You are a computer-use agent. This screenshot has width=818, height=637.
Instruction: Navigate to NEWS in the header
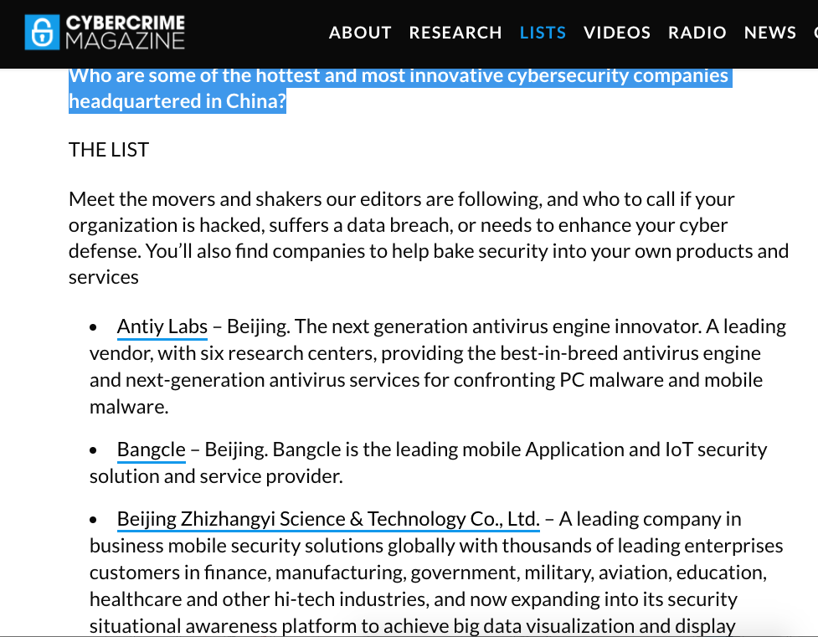click(x=770, y=33)
